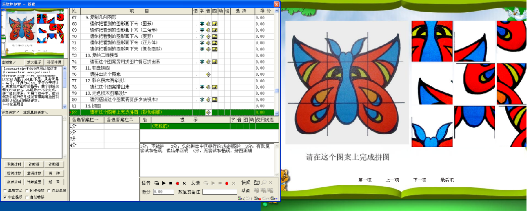Screen dimensions: 527x211
Task: Select the 1分 answer option
Action: click(87, 127)
